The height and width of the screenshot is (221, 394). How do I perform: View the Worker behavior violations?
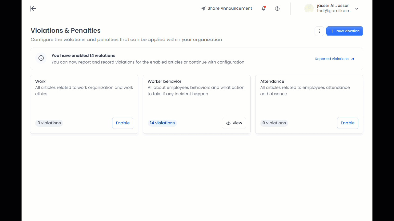[234, 123]
